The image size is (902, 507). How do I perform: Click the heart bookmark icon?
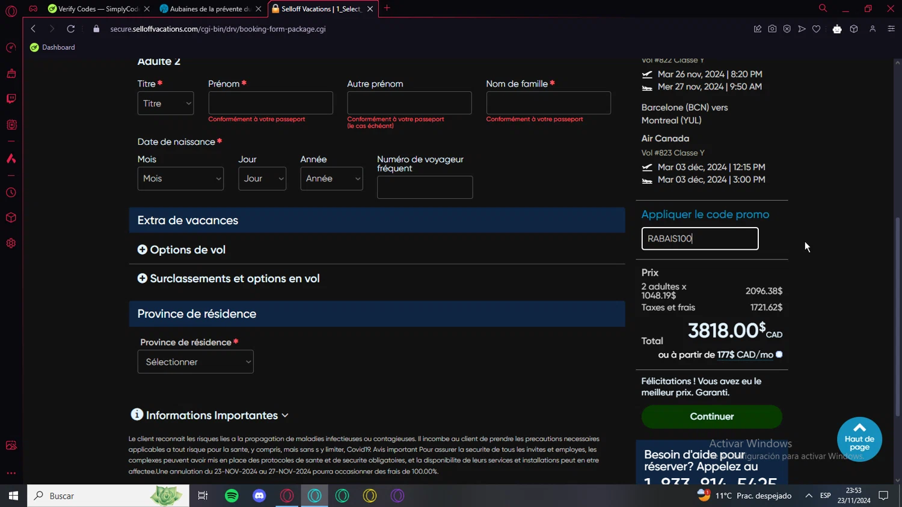tap(816, 29)
